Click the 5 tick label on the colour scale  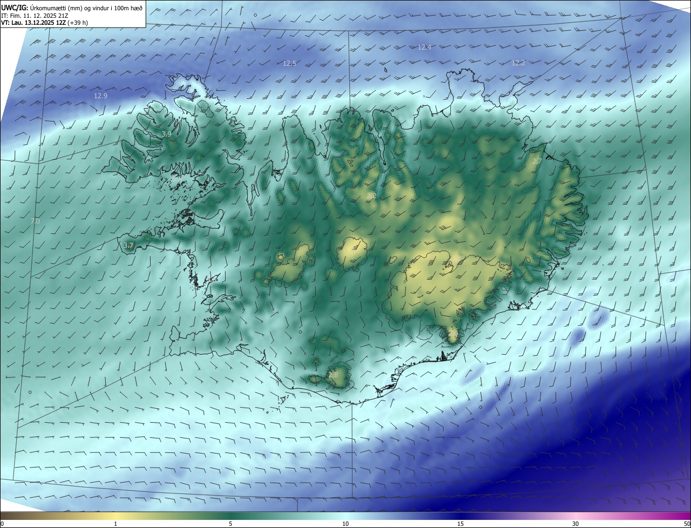[231, 524]
